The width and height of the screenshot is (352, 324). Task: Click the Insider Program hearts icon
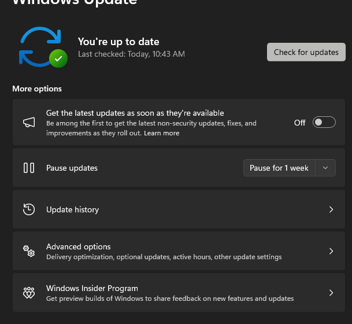(x=29, y=293)
